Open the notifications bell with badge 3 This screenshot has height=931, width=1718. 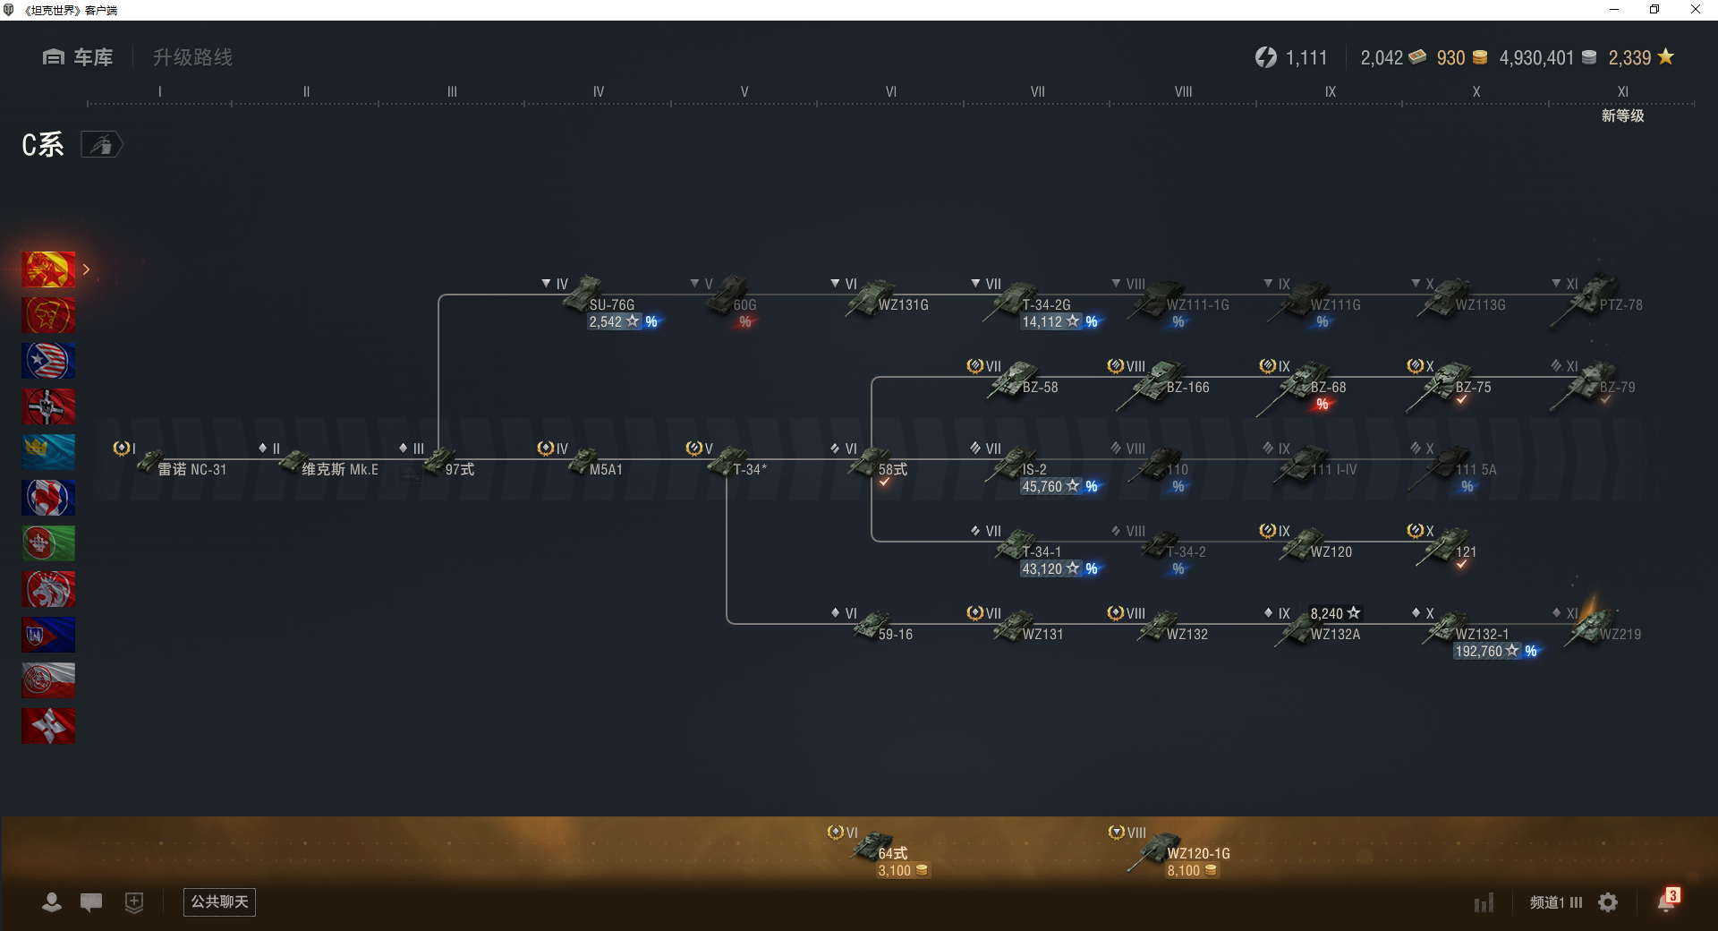pyautogui.click(x=1668, y=901)
